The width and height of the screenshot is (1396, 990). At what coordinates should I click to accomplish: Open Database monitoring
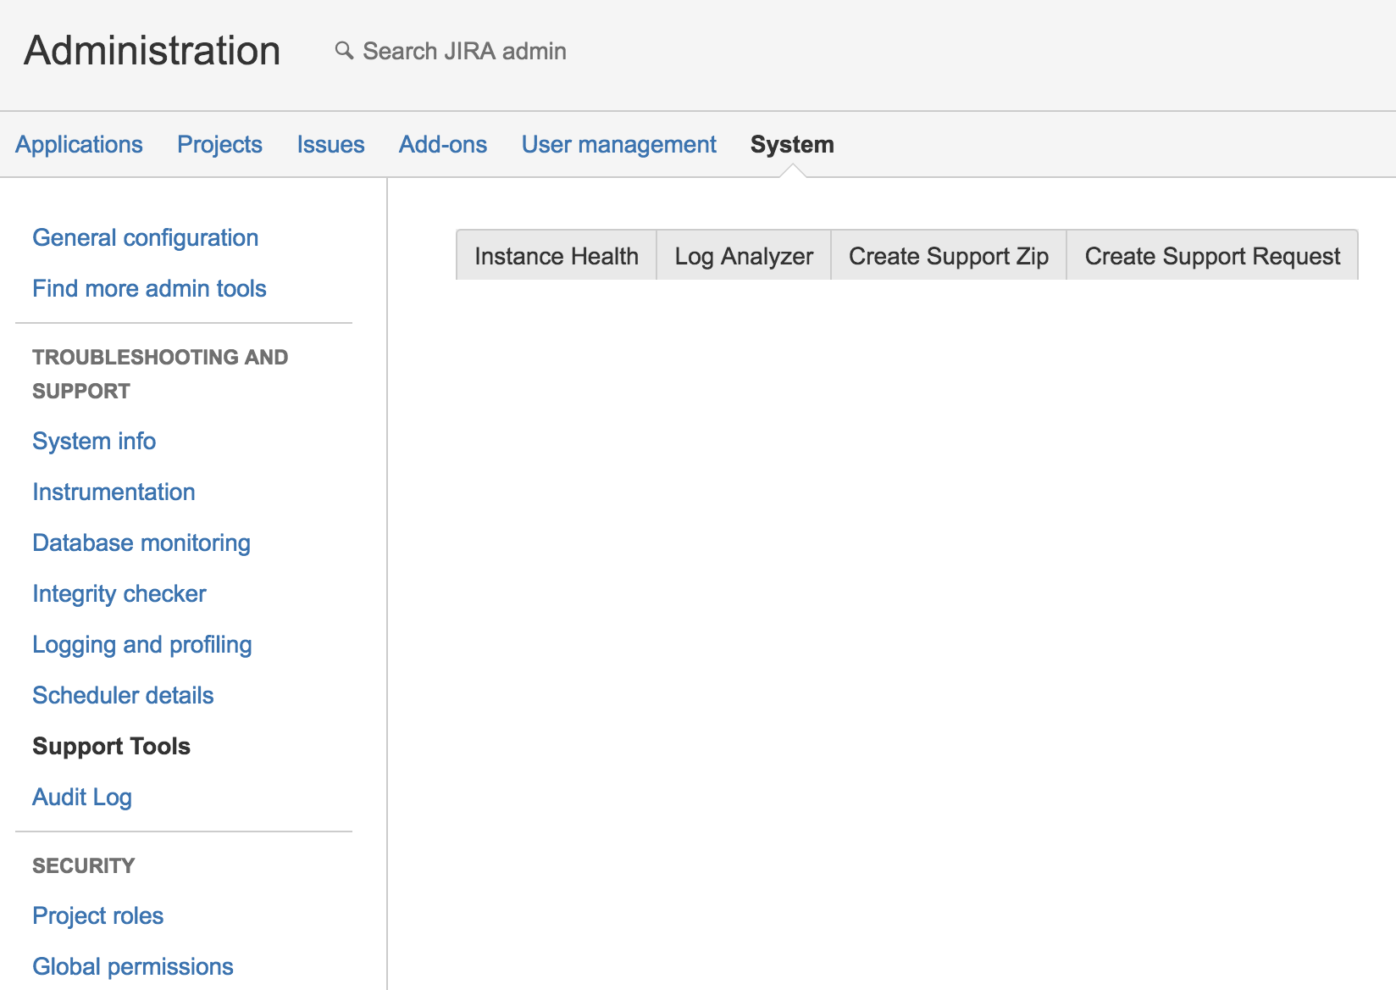click(x=141, y=542)
